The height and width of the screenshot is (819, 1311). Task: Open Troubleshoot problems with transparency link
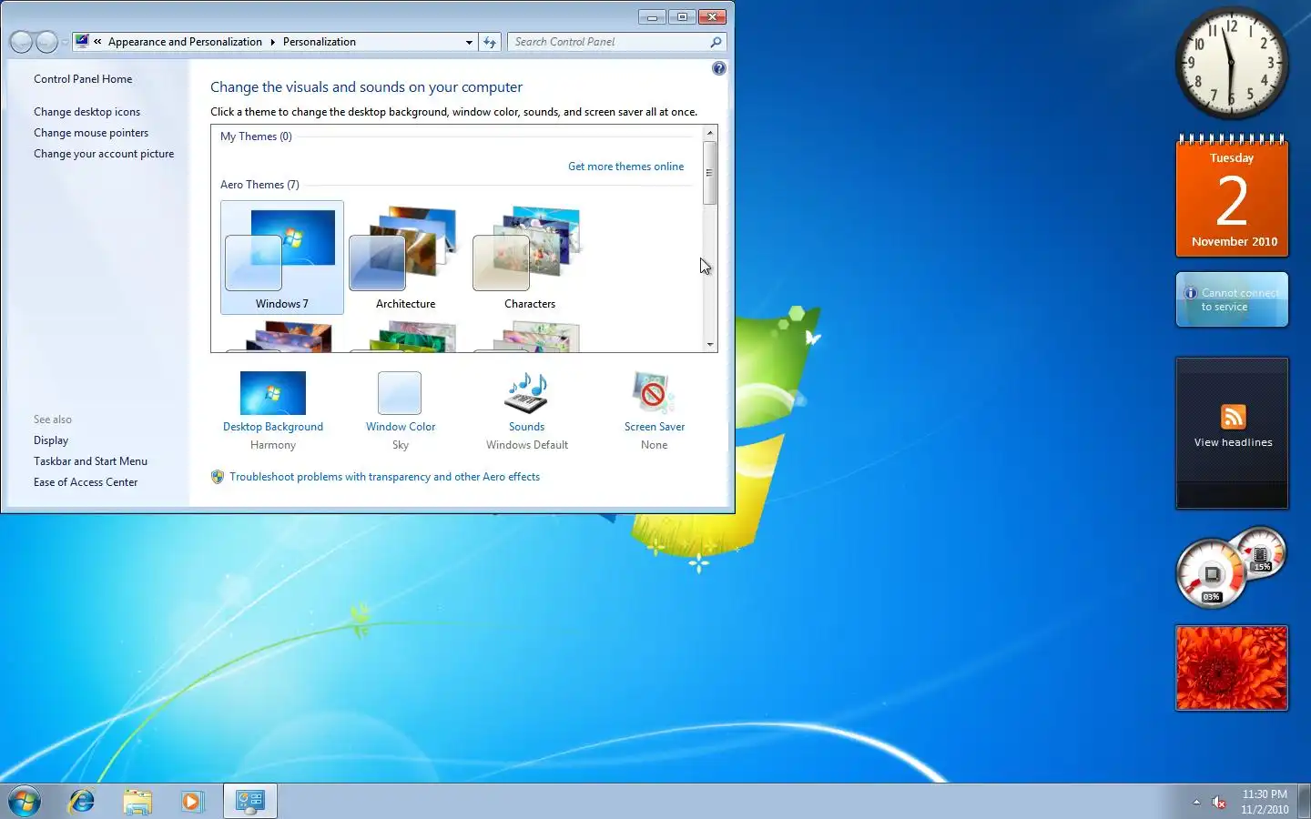384,477
